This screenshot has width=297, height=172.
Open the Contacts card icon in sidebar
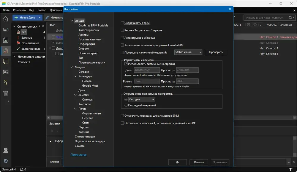[6, 72]
